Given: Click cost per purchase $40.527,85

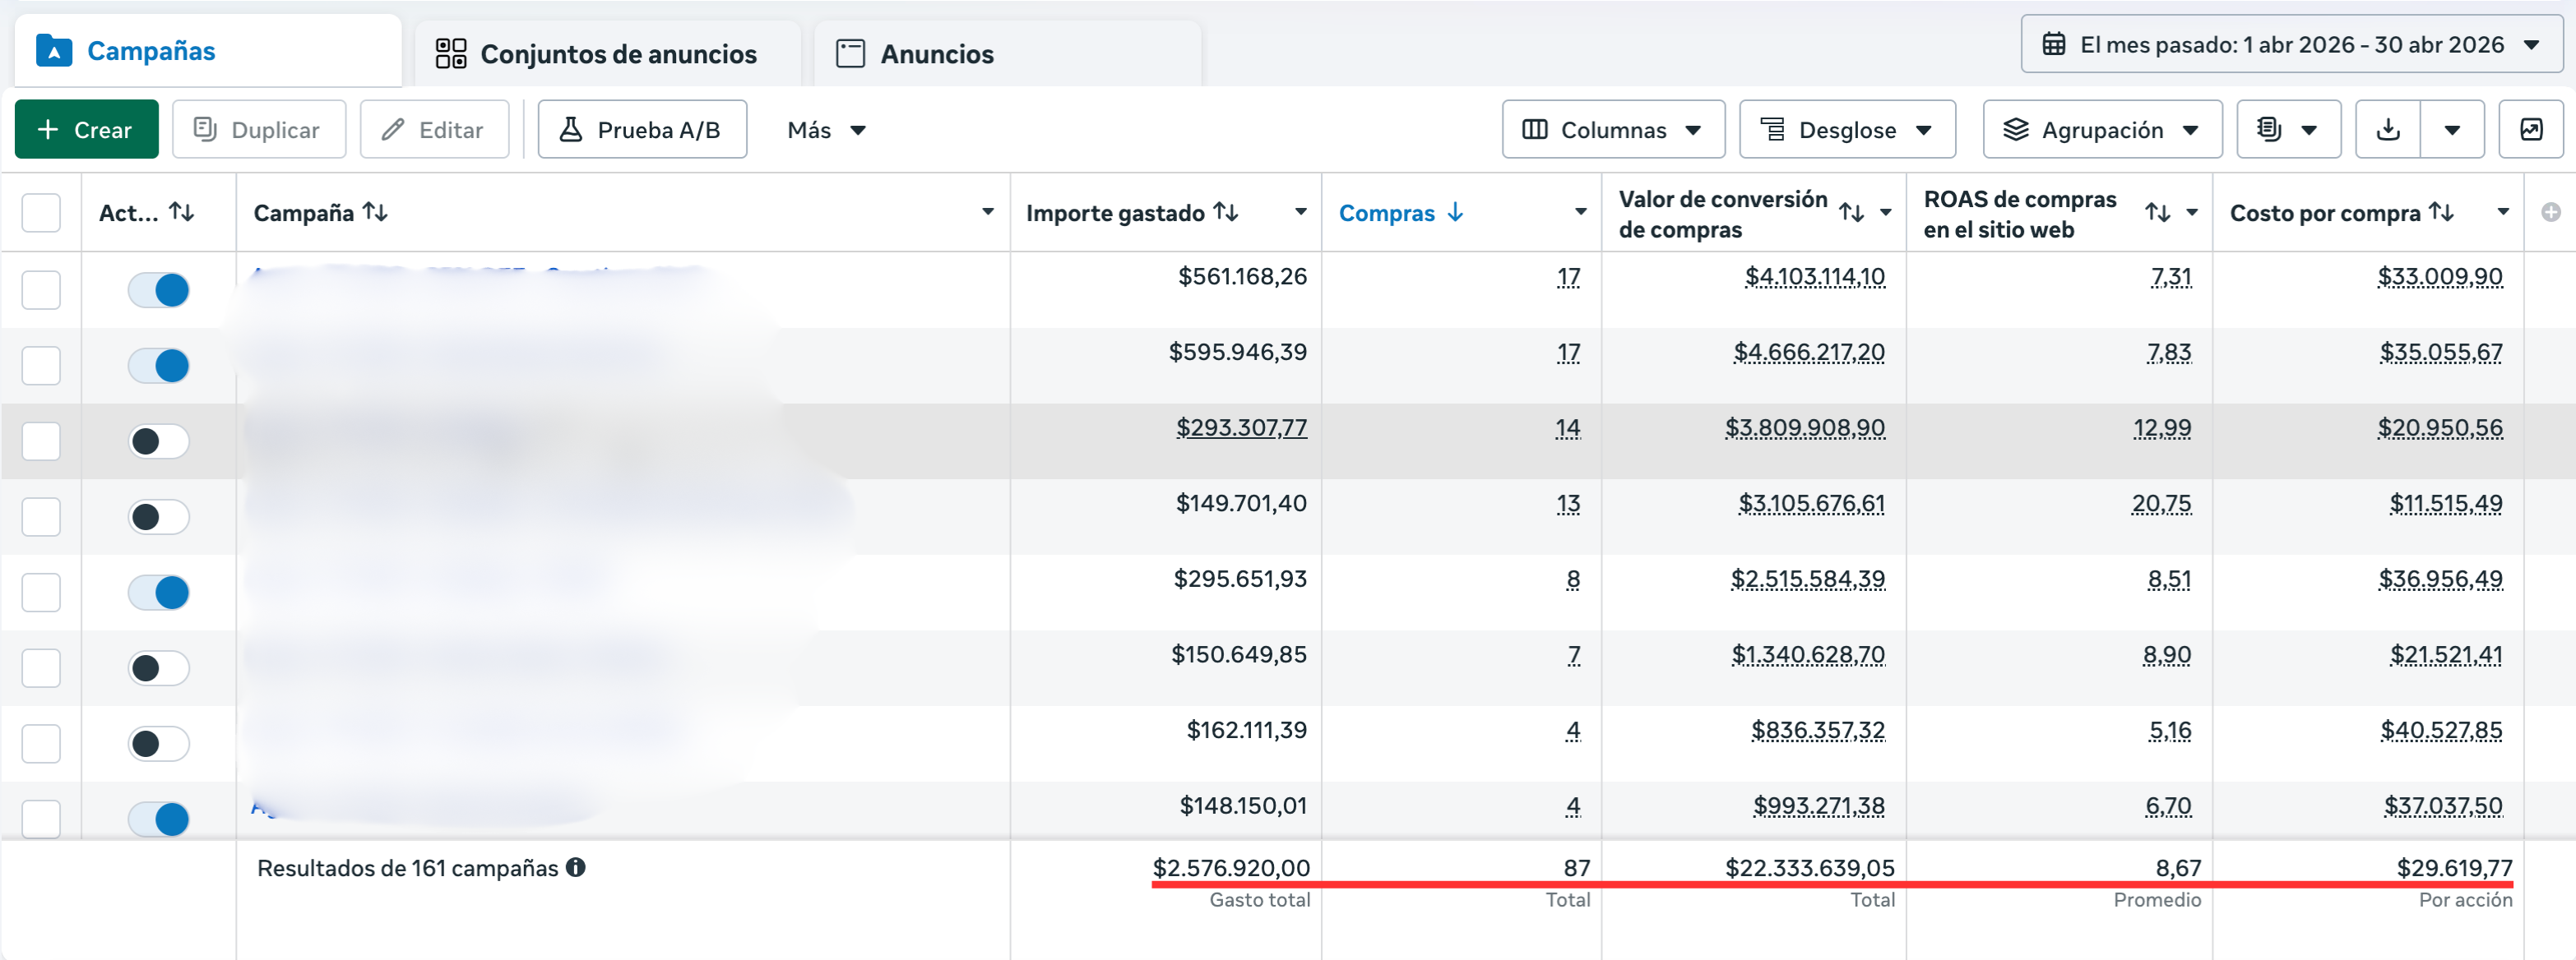Looking at the screenshot, I should pyautogui.click(x=2441, y=730).
